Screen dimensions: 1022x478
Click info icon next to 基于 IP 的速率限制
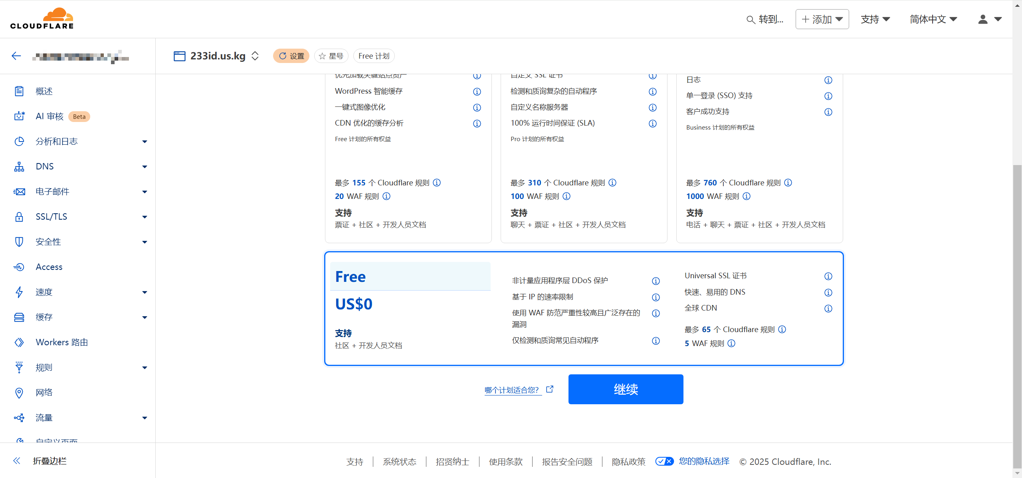point(656,297)
